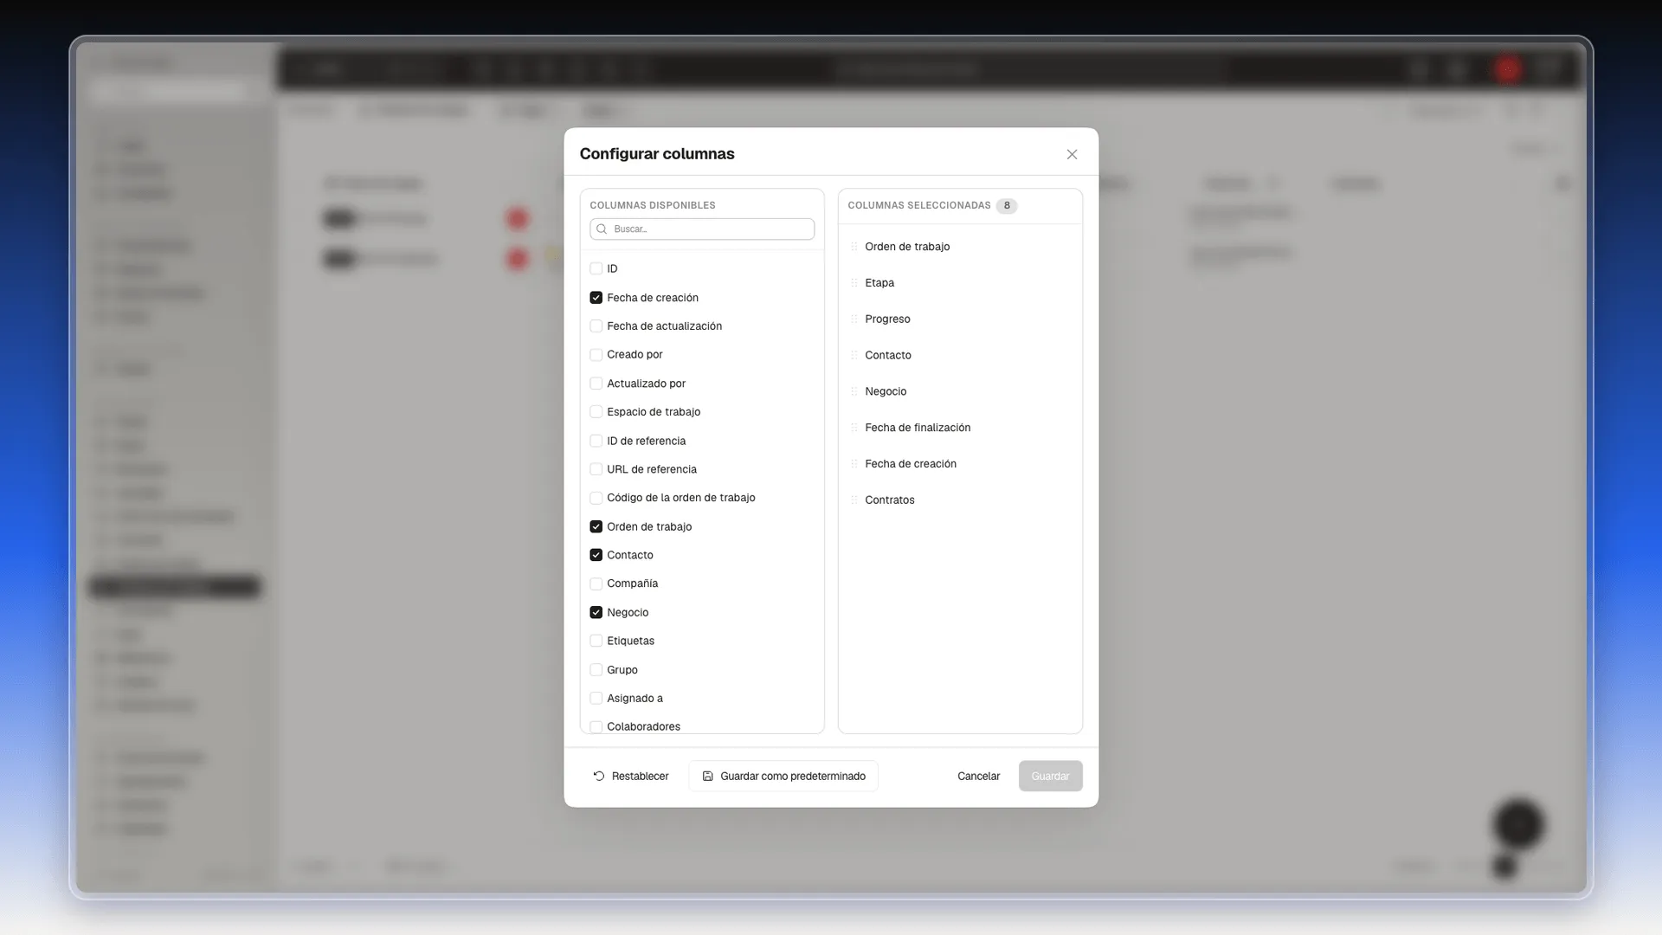Enable the ID de referencia checkbox
The height and width of the screenshot is (935, 1662).
596,441
